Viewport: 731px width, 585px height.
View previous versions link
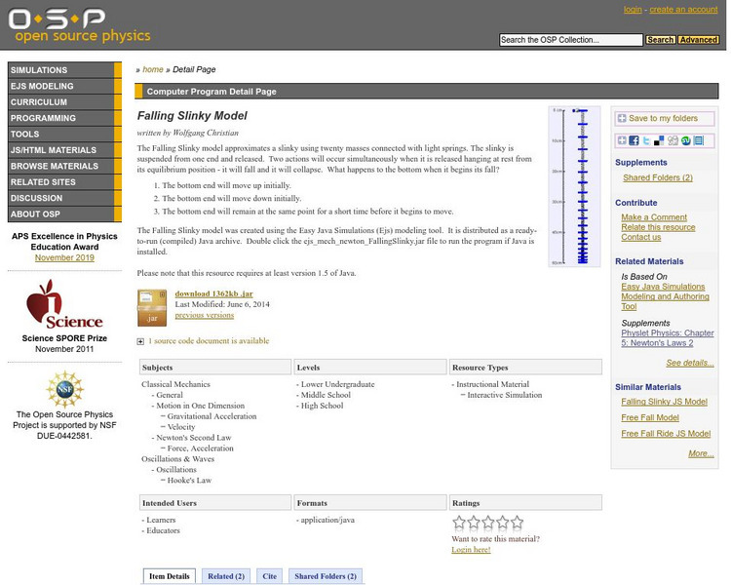205,315
